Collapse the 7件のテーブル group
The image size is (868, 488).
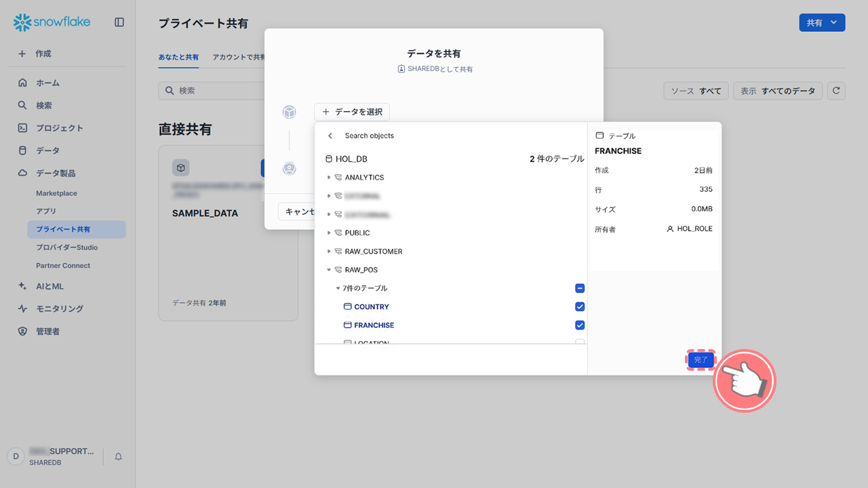coord(338,288)
